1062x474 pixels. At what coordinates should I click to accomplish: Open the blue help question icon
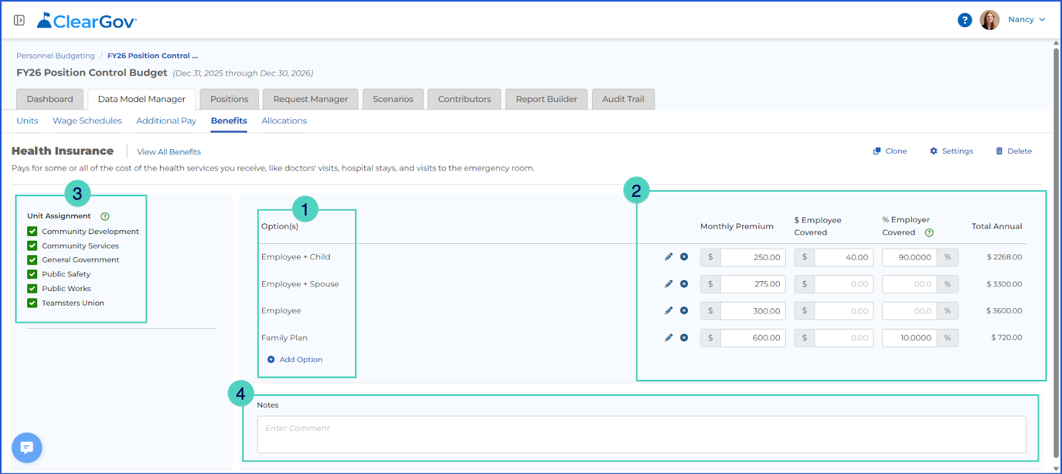[x=964, y=20]
